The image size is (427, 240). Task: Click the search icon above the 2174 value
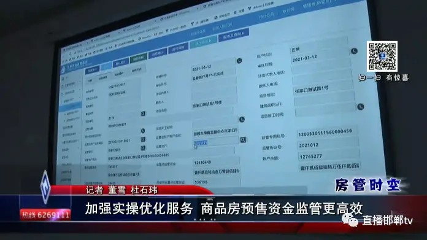point(143,114)
